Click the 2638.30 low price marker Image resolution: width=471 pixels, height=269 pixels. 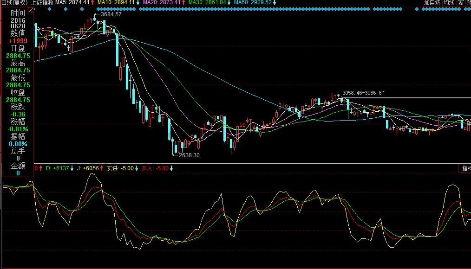tap(189, 155)
